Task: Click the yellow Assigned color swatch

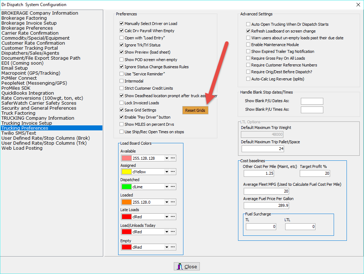Action: (x=127, y=172)
